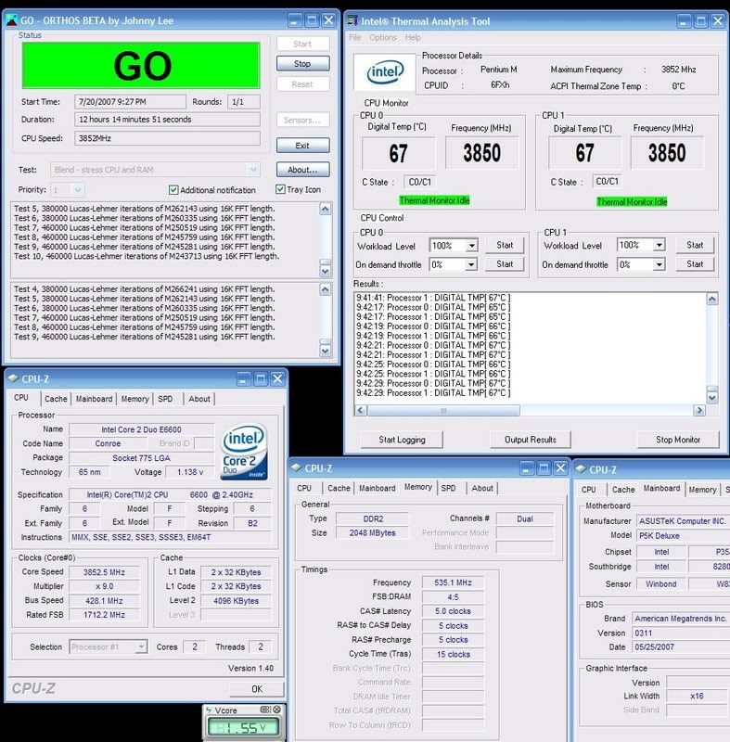Click the down arrow of the lower Orthos log

[326, 351]
